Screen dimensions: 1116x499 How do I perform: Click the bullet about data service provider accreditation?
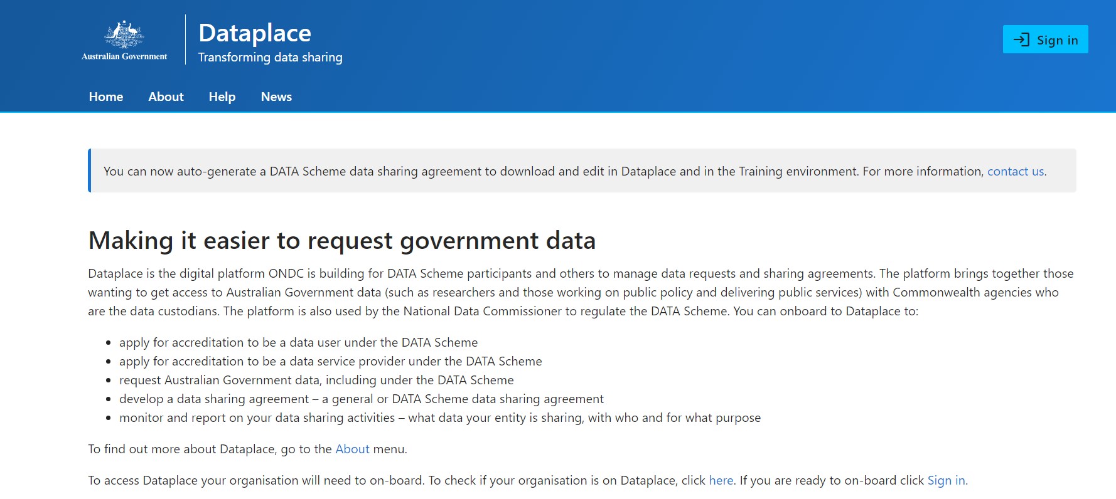330,361
